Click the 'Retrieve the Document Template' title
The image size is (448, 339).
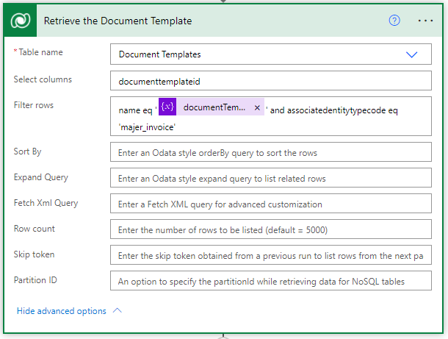tap(118, 21)
